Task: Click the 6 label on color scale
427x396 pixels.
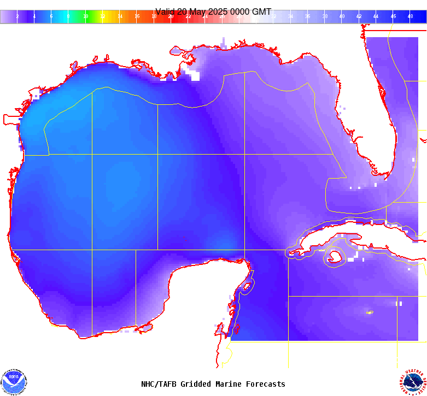Action: coord(51,16)
